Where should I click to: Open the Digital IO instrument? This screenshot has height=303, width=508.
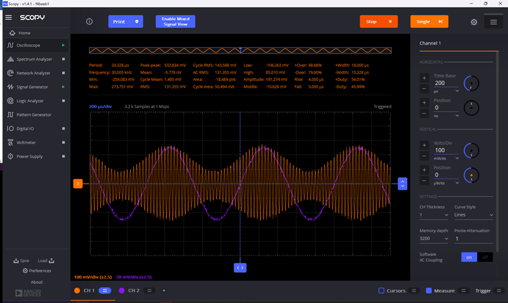(x=25, y=129)
